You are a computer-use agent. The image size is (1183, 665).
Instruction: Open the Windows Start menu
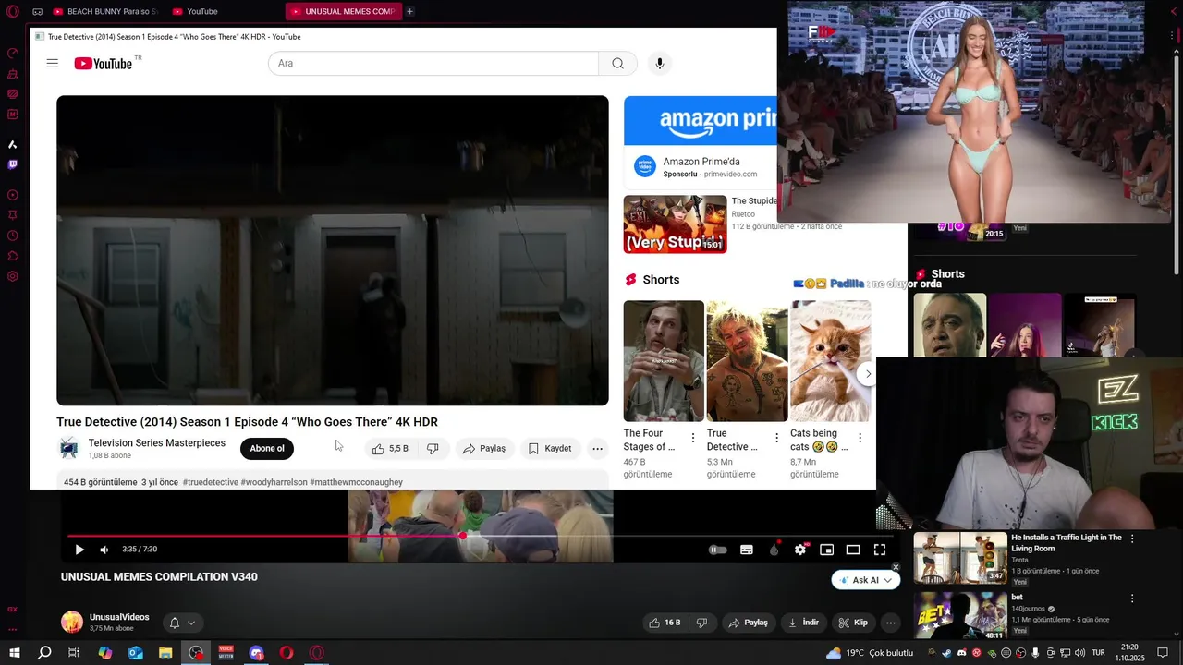click(15, 653)
